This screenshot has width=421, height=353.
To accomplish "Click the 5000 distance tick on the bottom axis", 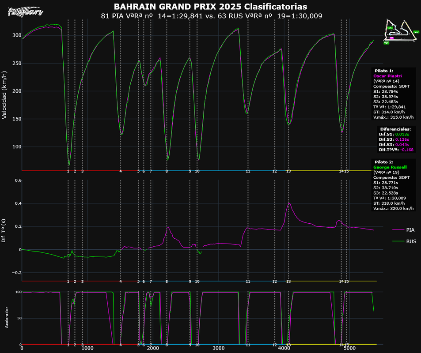I will (x=349, y=348).
